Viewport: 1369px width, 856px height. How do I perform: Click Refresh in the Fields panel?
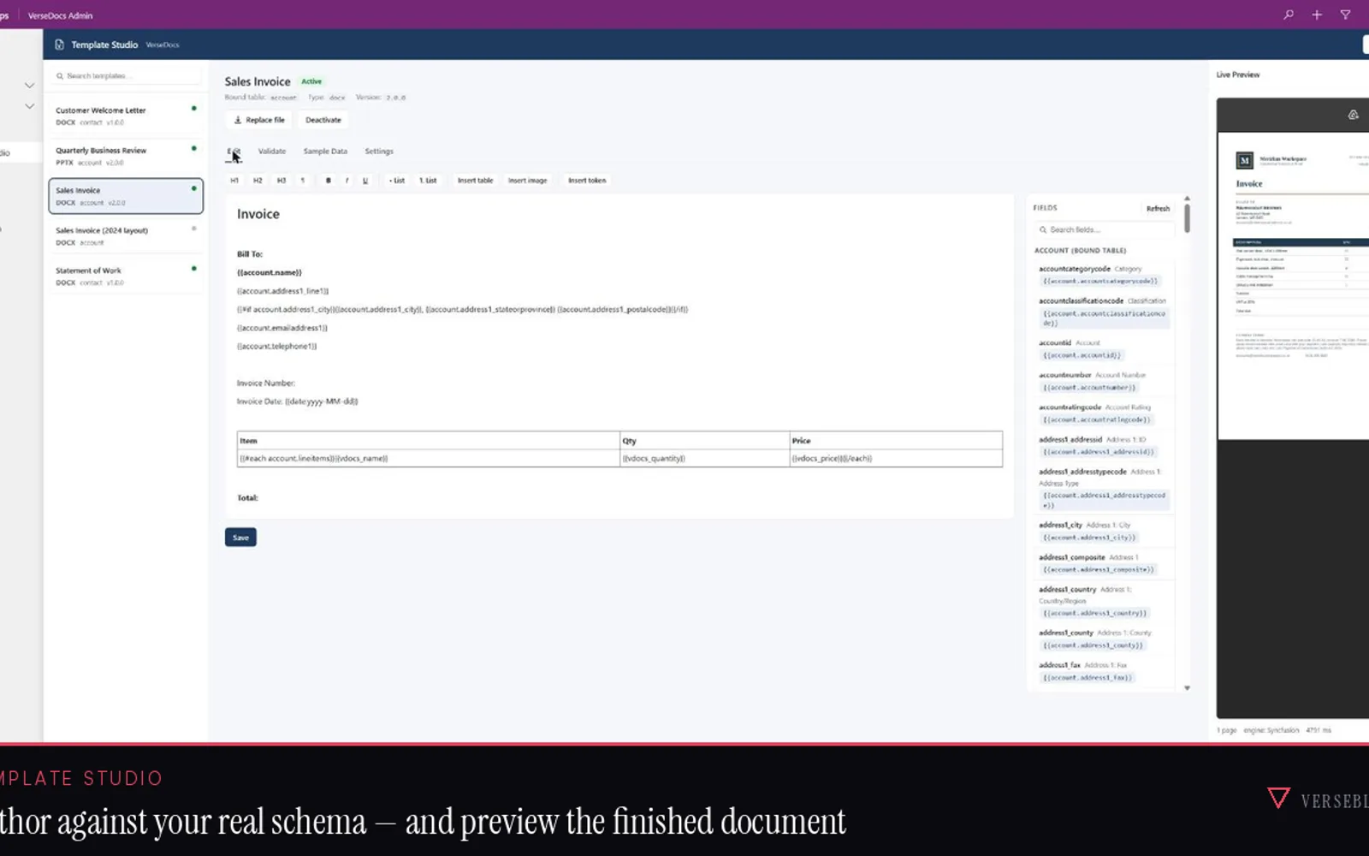point(1158,209)
